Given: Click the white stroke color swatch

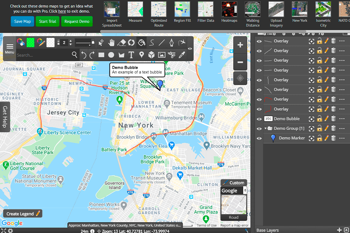Looking at the screenshot, I should tap(50, 42).
